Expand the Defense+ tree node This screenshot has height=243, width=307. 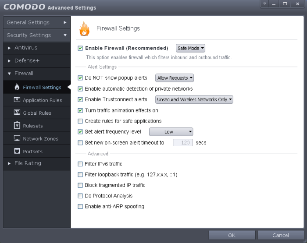click(9, 61)
